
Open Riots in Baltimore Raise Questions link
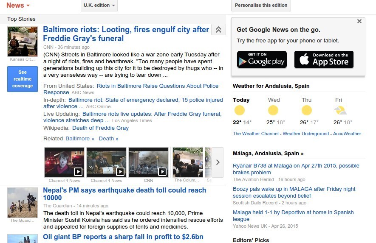(x=131, y=89)
